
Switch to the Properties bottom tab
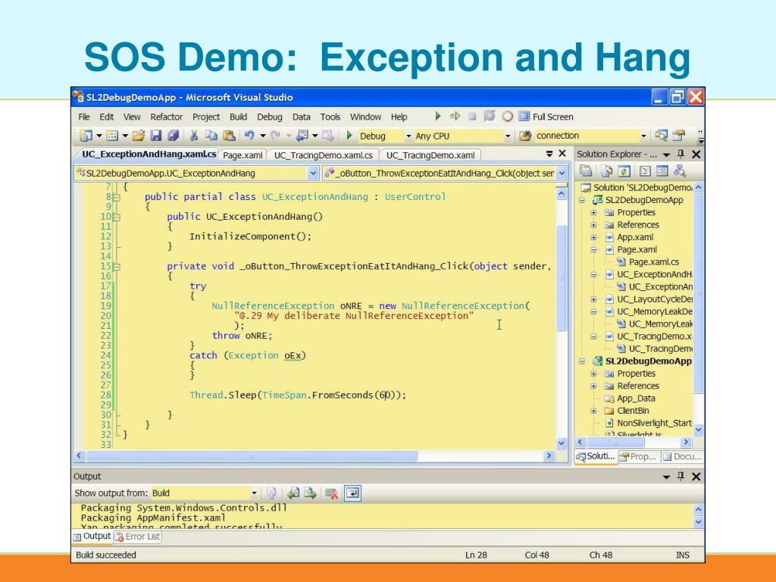(638, 456)
